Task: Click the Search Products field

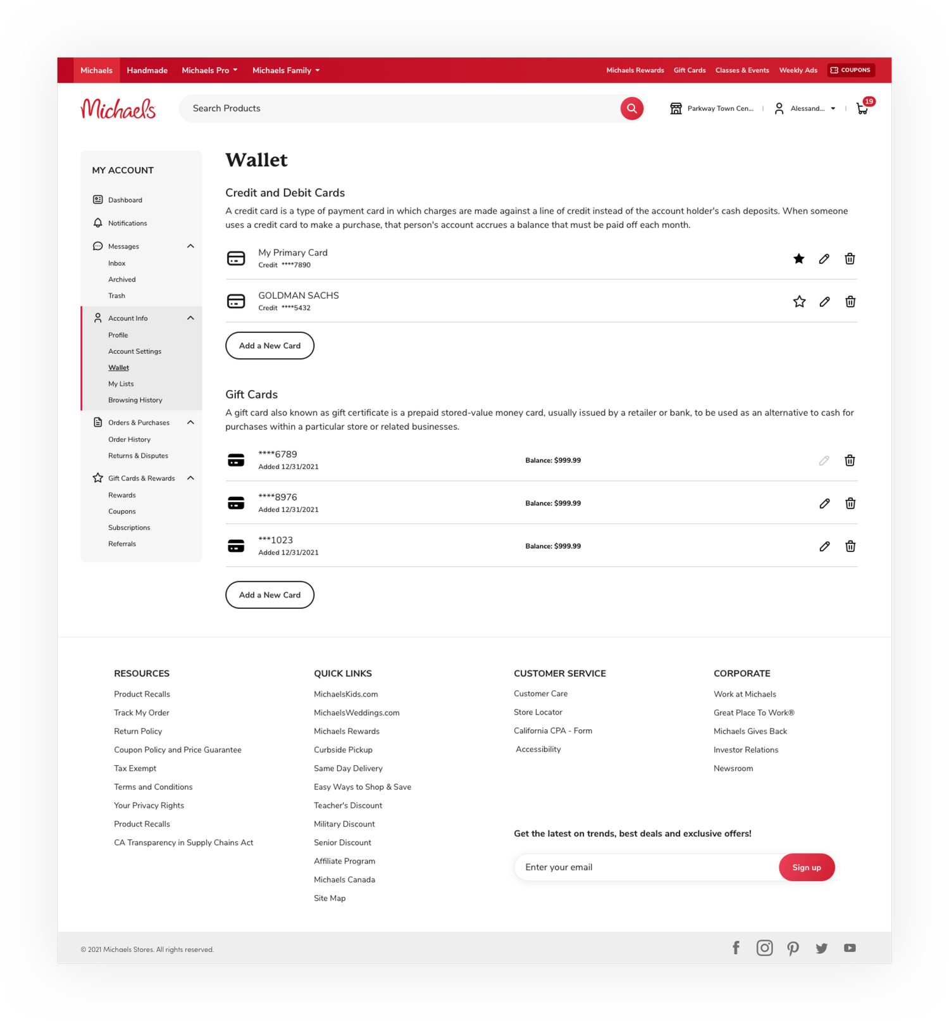Action: coord(411,108)
